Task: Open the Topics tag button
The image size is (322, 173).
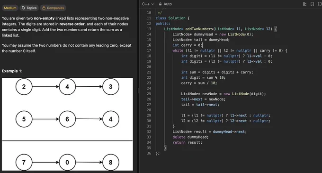Action: point(29,8)
